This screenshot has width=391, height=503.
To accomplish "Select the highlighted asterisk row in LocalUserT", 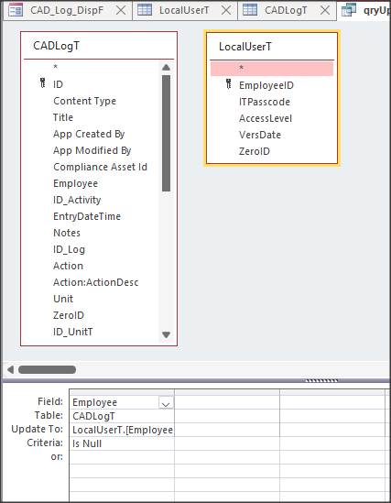I will [x=272, y=69].
